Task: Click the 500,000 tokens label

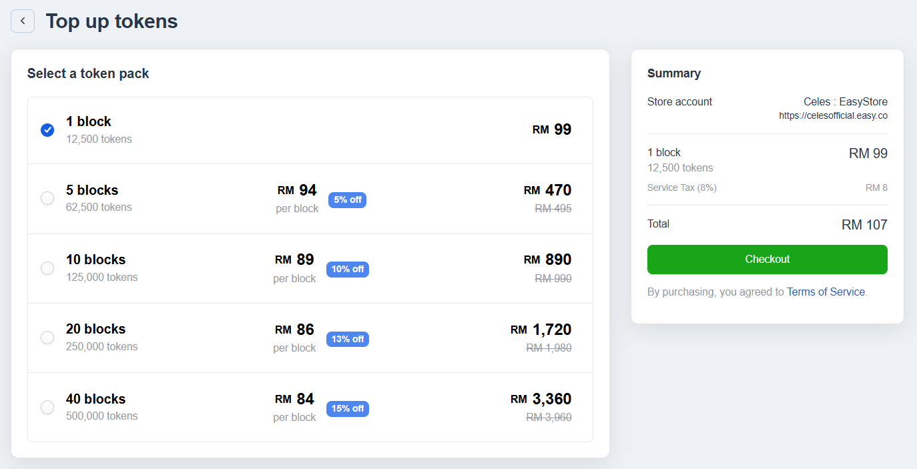Action: 102,416
